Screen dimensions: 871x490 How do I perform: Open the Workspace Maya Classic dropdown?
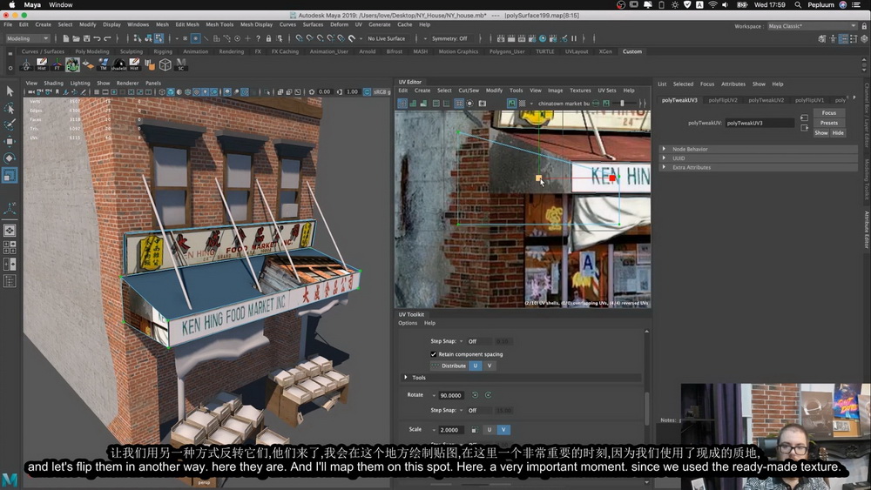point(812,26)
